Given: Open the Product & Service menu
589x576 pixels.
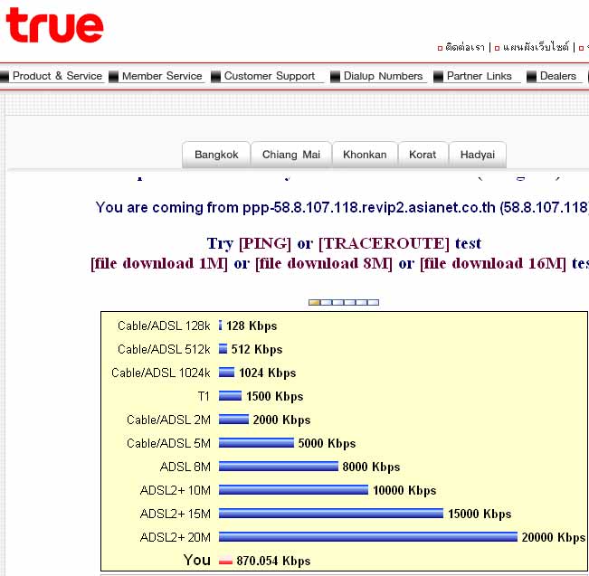Looking at the screenshot, I should coord(57,76).
